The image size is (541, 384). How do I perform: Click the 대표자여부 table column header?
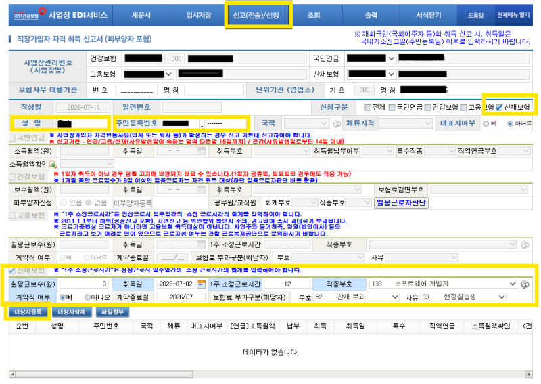pos(206,326)
